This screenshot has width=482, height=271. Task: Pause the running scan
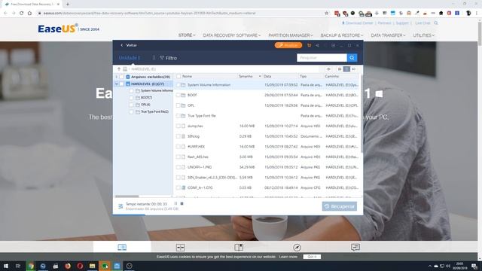pyautogui.click(x=175, y=203)
